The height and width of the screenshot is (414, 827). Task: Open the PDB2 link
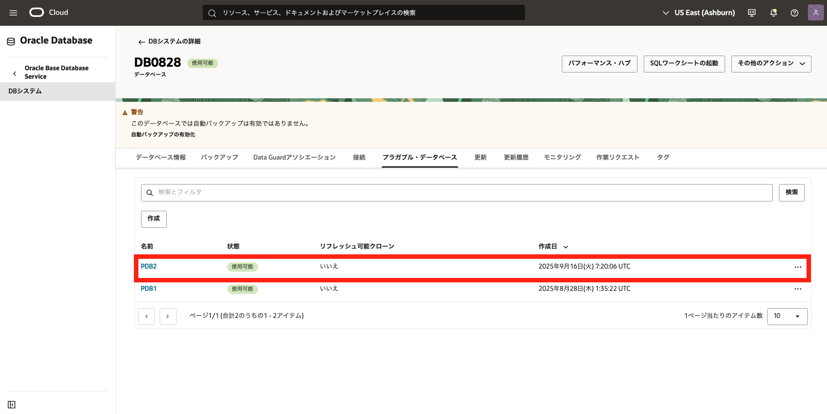point(149,266)
